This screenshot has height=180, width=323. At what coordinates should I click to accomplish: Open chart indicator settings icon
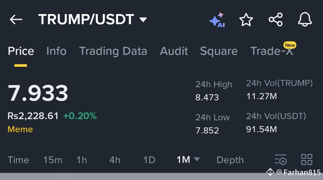[280, 160]
